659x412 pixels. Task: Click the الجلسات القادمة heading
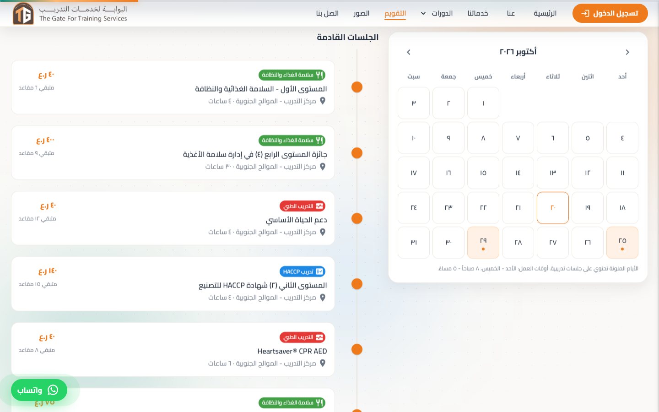(x=348, y=37)
